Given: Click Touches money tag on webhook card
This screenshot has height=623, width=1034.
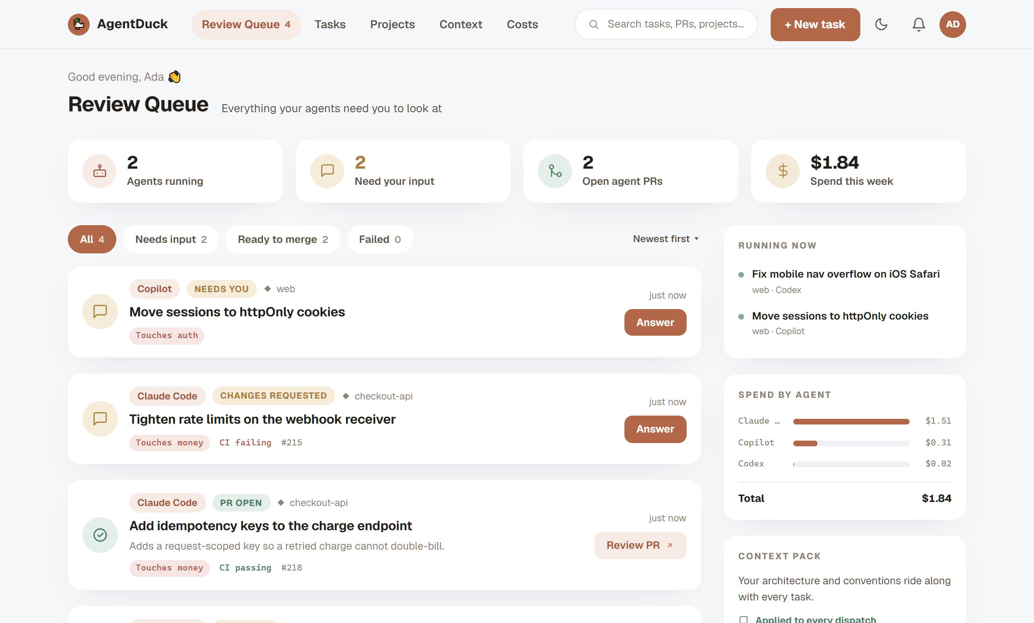Looking at the screenshot, I should point(169,442).
